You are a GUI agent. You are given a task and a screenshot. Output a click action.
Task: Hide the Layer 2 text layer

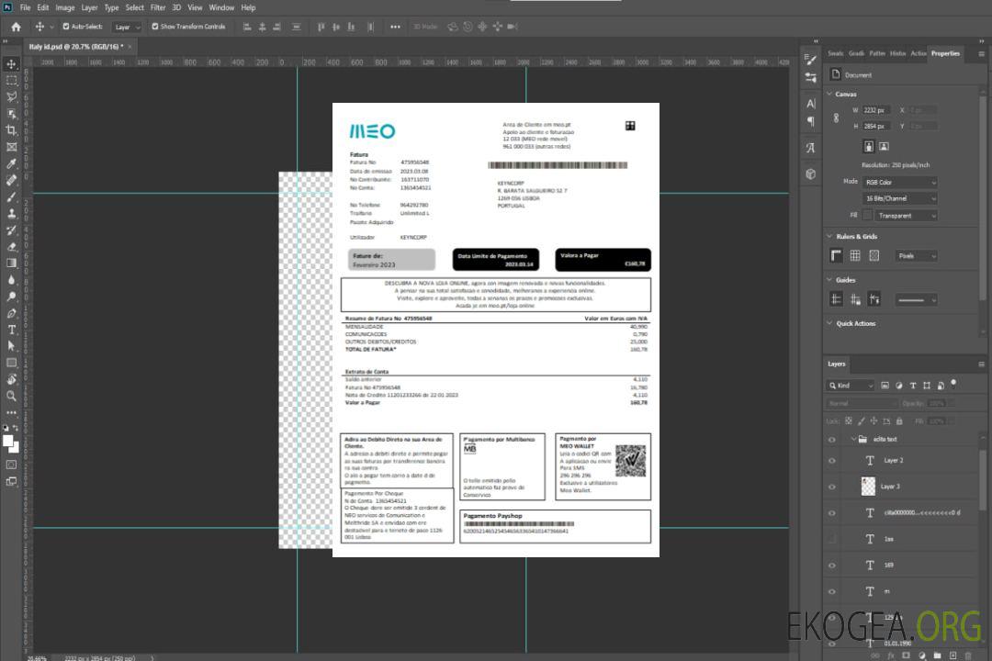[x=832, y=461]
